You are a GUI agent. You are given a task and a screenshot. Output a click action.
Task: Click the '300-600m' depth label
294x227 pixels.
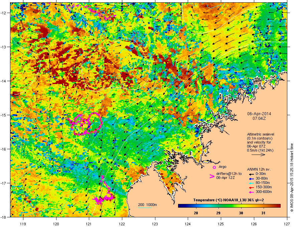click(x=264, y=192)
